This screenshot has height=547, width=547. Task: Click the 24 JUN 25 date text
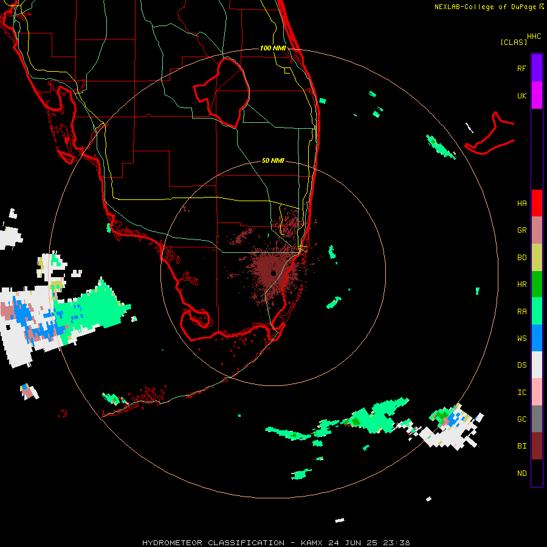click(353, 543)
